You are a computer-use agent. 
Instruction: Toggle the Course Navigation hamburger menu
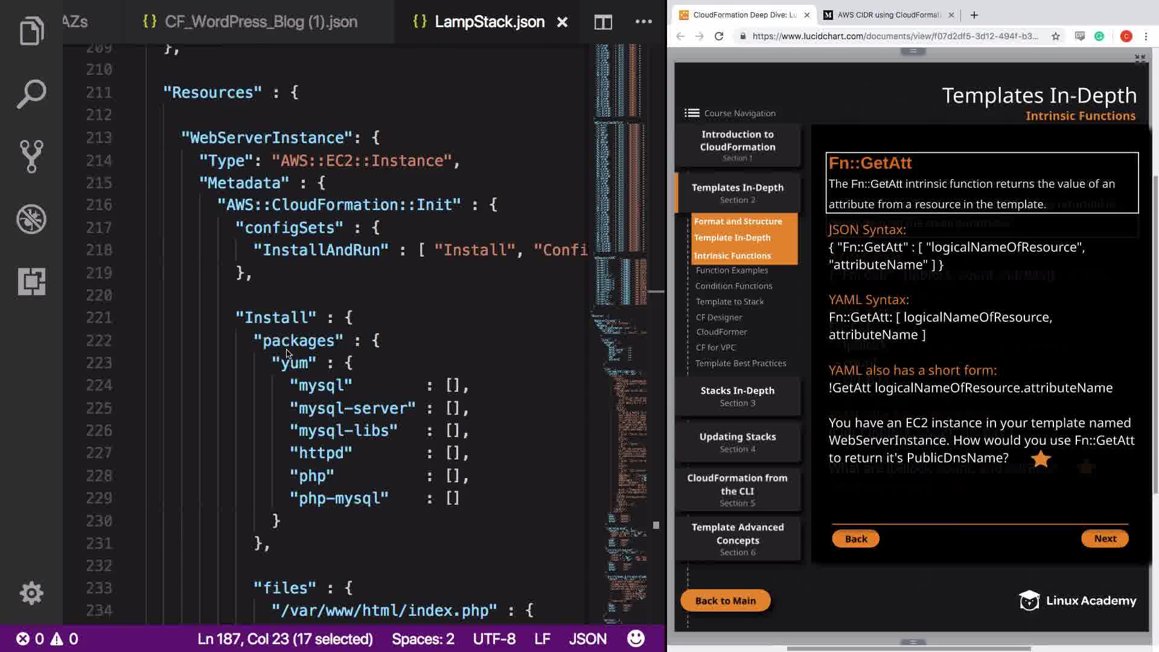coord(692,113)
